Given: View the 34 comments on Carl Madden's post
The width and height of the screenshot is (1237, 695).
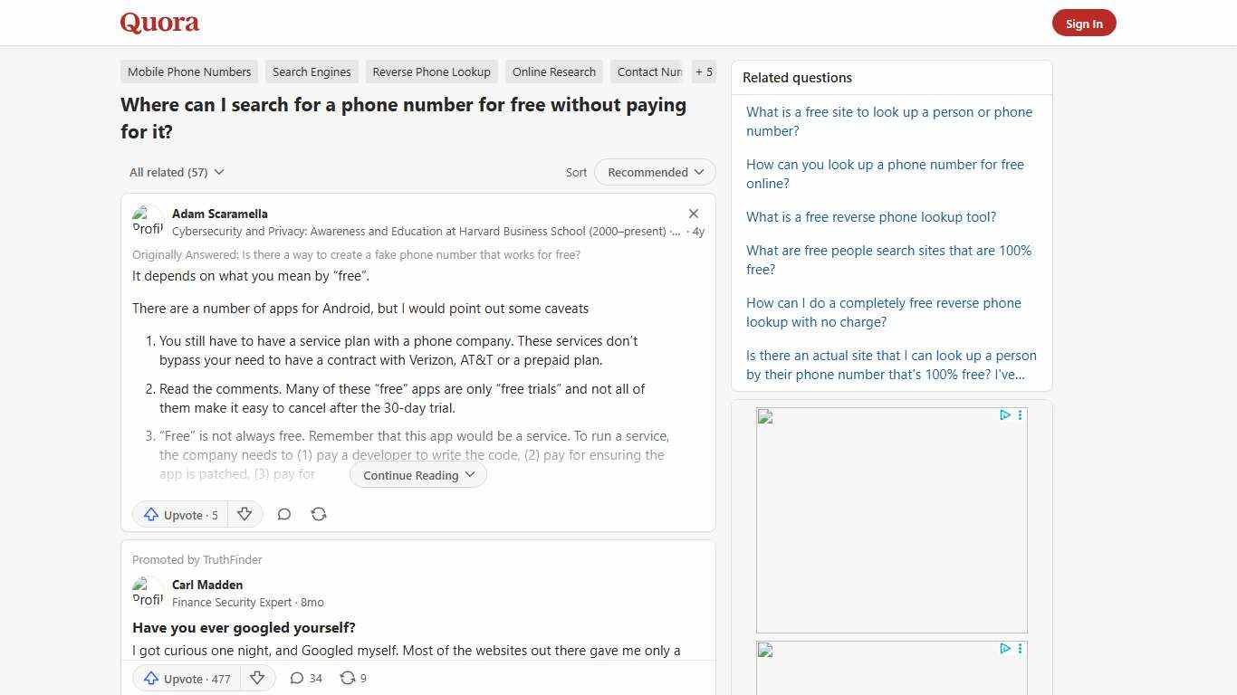Looking at the screenshot, I should coord(306,678).
